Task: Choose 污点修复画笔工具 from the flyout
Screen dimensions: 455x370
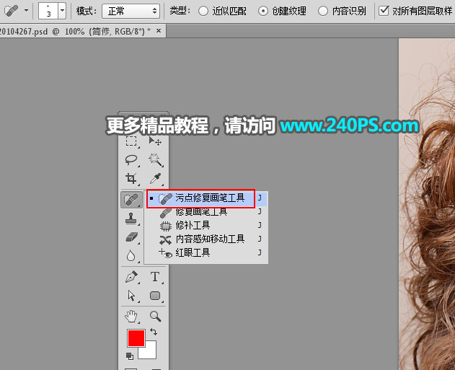Action: [x=206, y=198]
